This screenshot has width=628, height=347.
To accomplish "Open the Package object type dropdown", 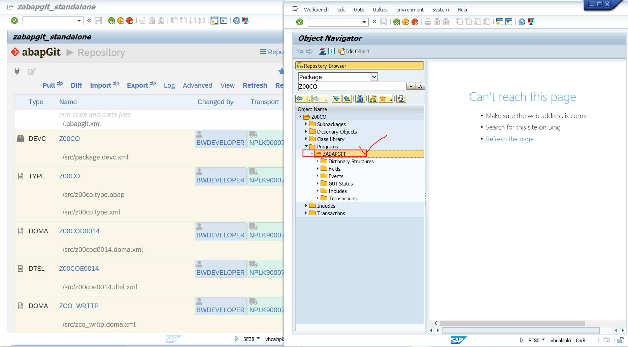I will click(x=374, y=77).
